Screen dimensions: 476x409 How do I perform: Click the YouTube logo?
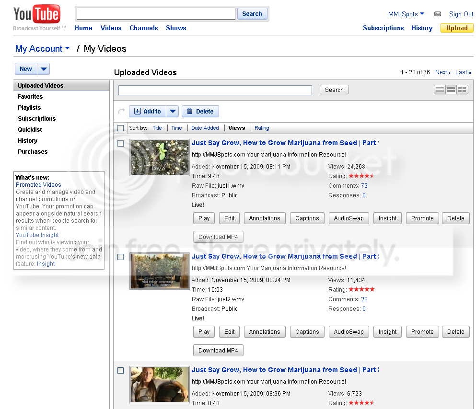pyautogui.click(x=37, y=14)
